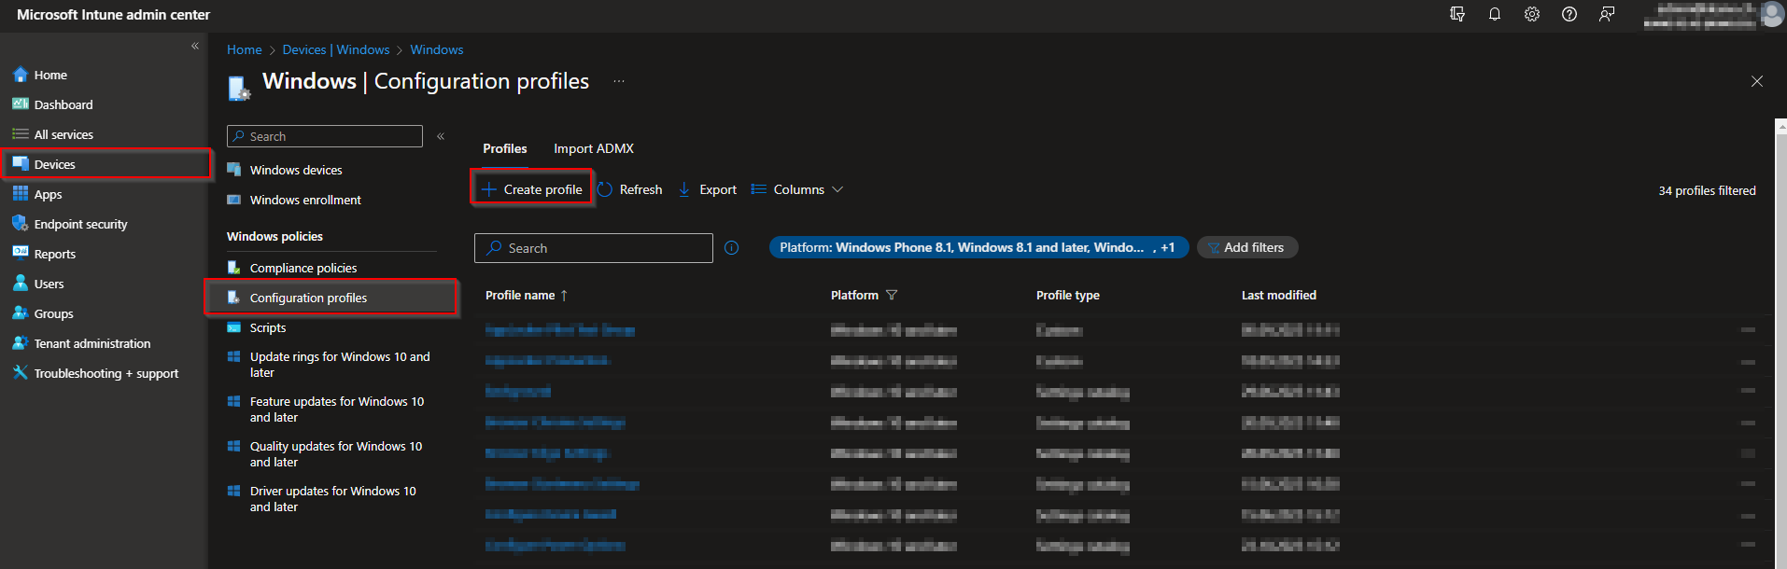Screen dimensions: 1787x569
Task: Focus the profiles Search field
Action: pyautogui.click(x=594, y=248)
